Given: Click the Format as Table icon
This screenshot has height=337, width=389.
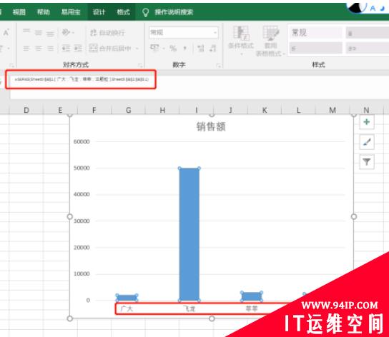Looking at the screenshot, I should point(270,41).
